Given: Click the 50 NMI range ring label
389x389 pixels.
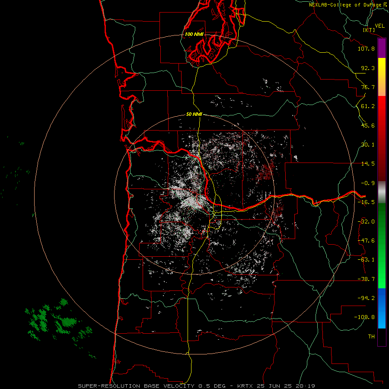Looking at the screenshot, I should 194,114.
